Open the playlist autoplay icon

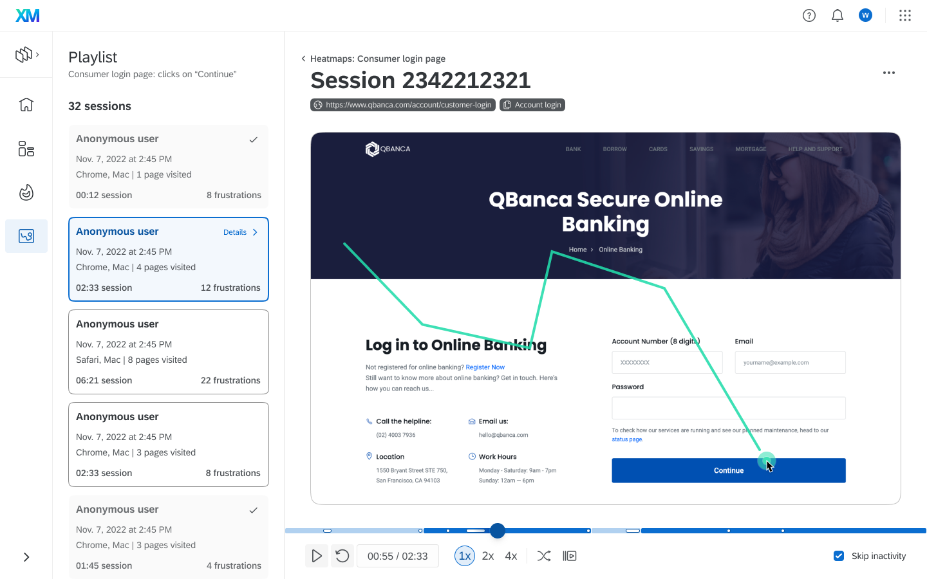tap(570, 556)
